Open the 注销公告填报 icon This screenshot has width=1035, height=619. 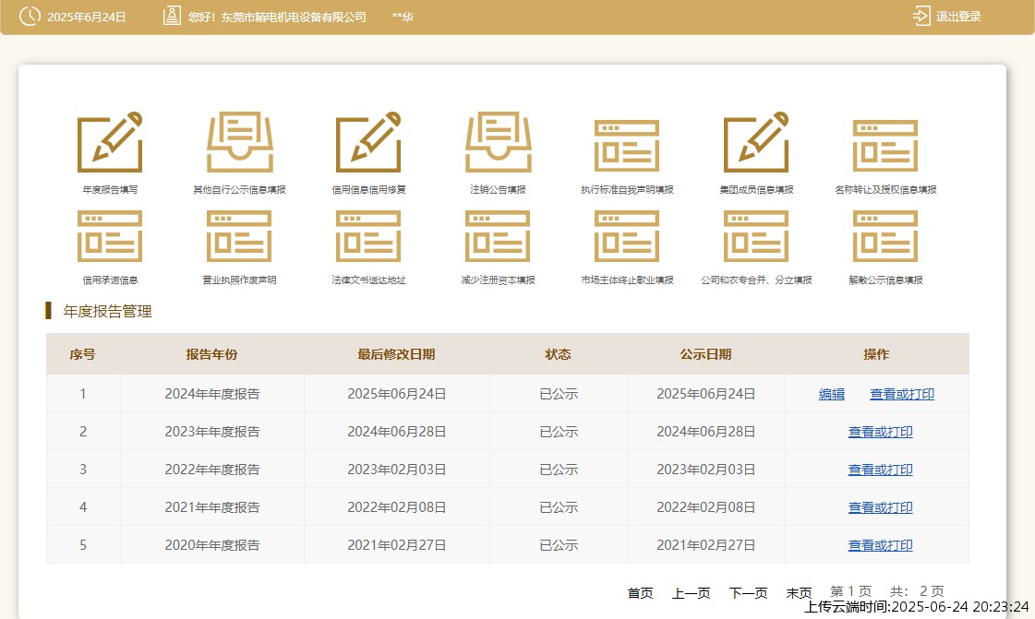click(499, 142)
